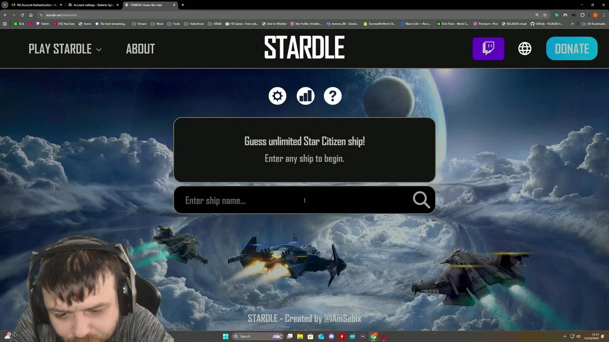Open the Apps grid shortcut in bookmarks bar
Screen dimensions: 609x342
(5, 23)
